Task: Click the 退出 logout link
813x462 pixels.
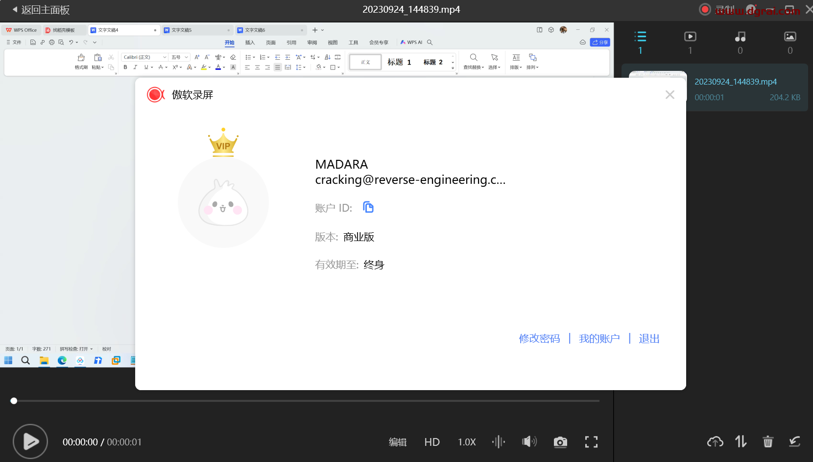Action: click(649, 338)
